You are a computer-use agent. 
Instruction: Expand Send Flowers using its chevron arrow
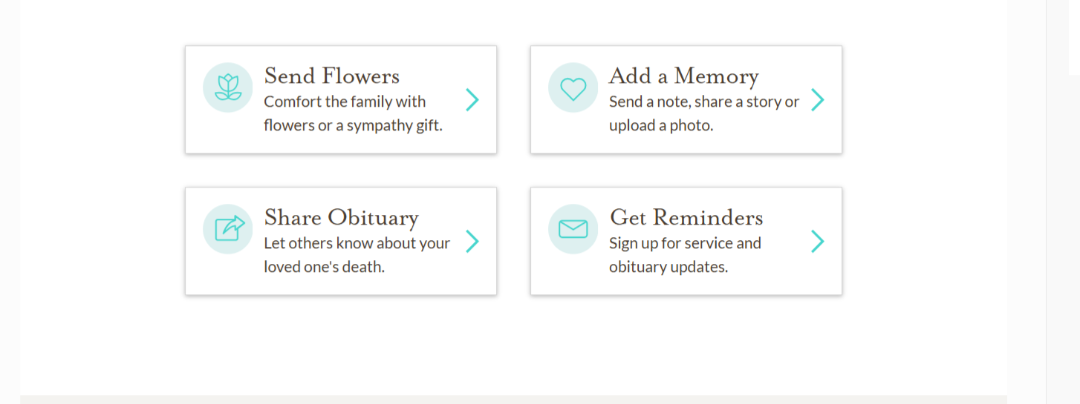click(472, 99)
